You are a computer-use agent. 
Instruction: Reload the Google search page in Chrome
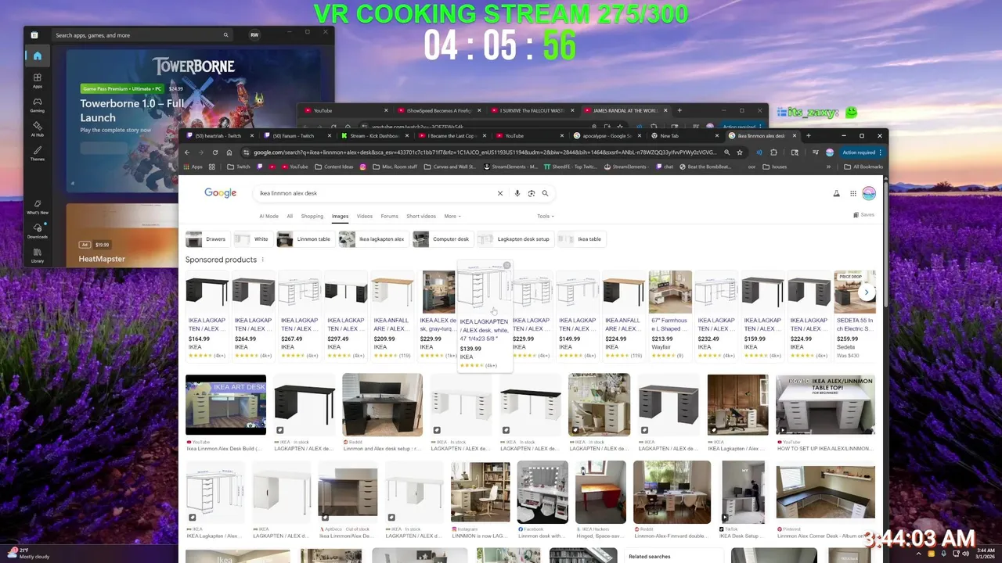[x=215, y=152]
